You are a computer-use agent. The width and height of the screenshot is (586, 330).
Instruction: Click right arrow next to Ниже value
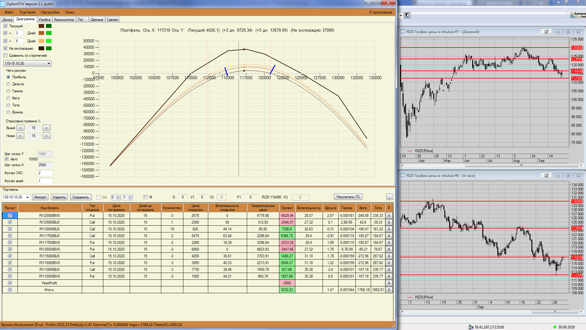tap(46, 136)
